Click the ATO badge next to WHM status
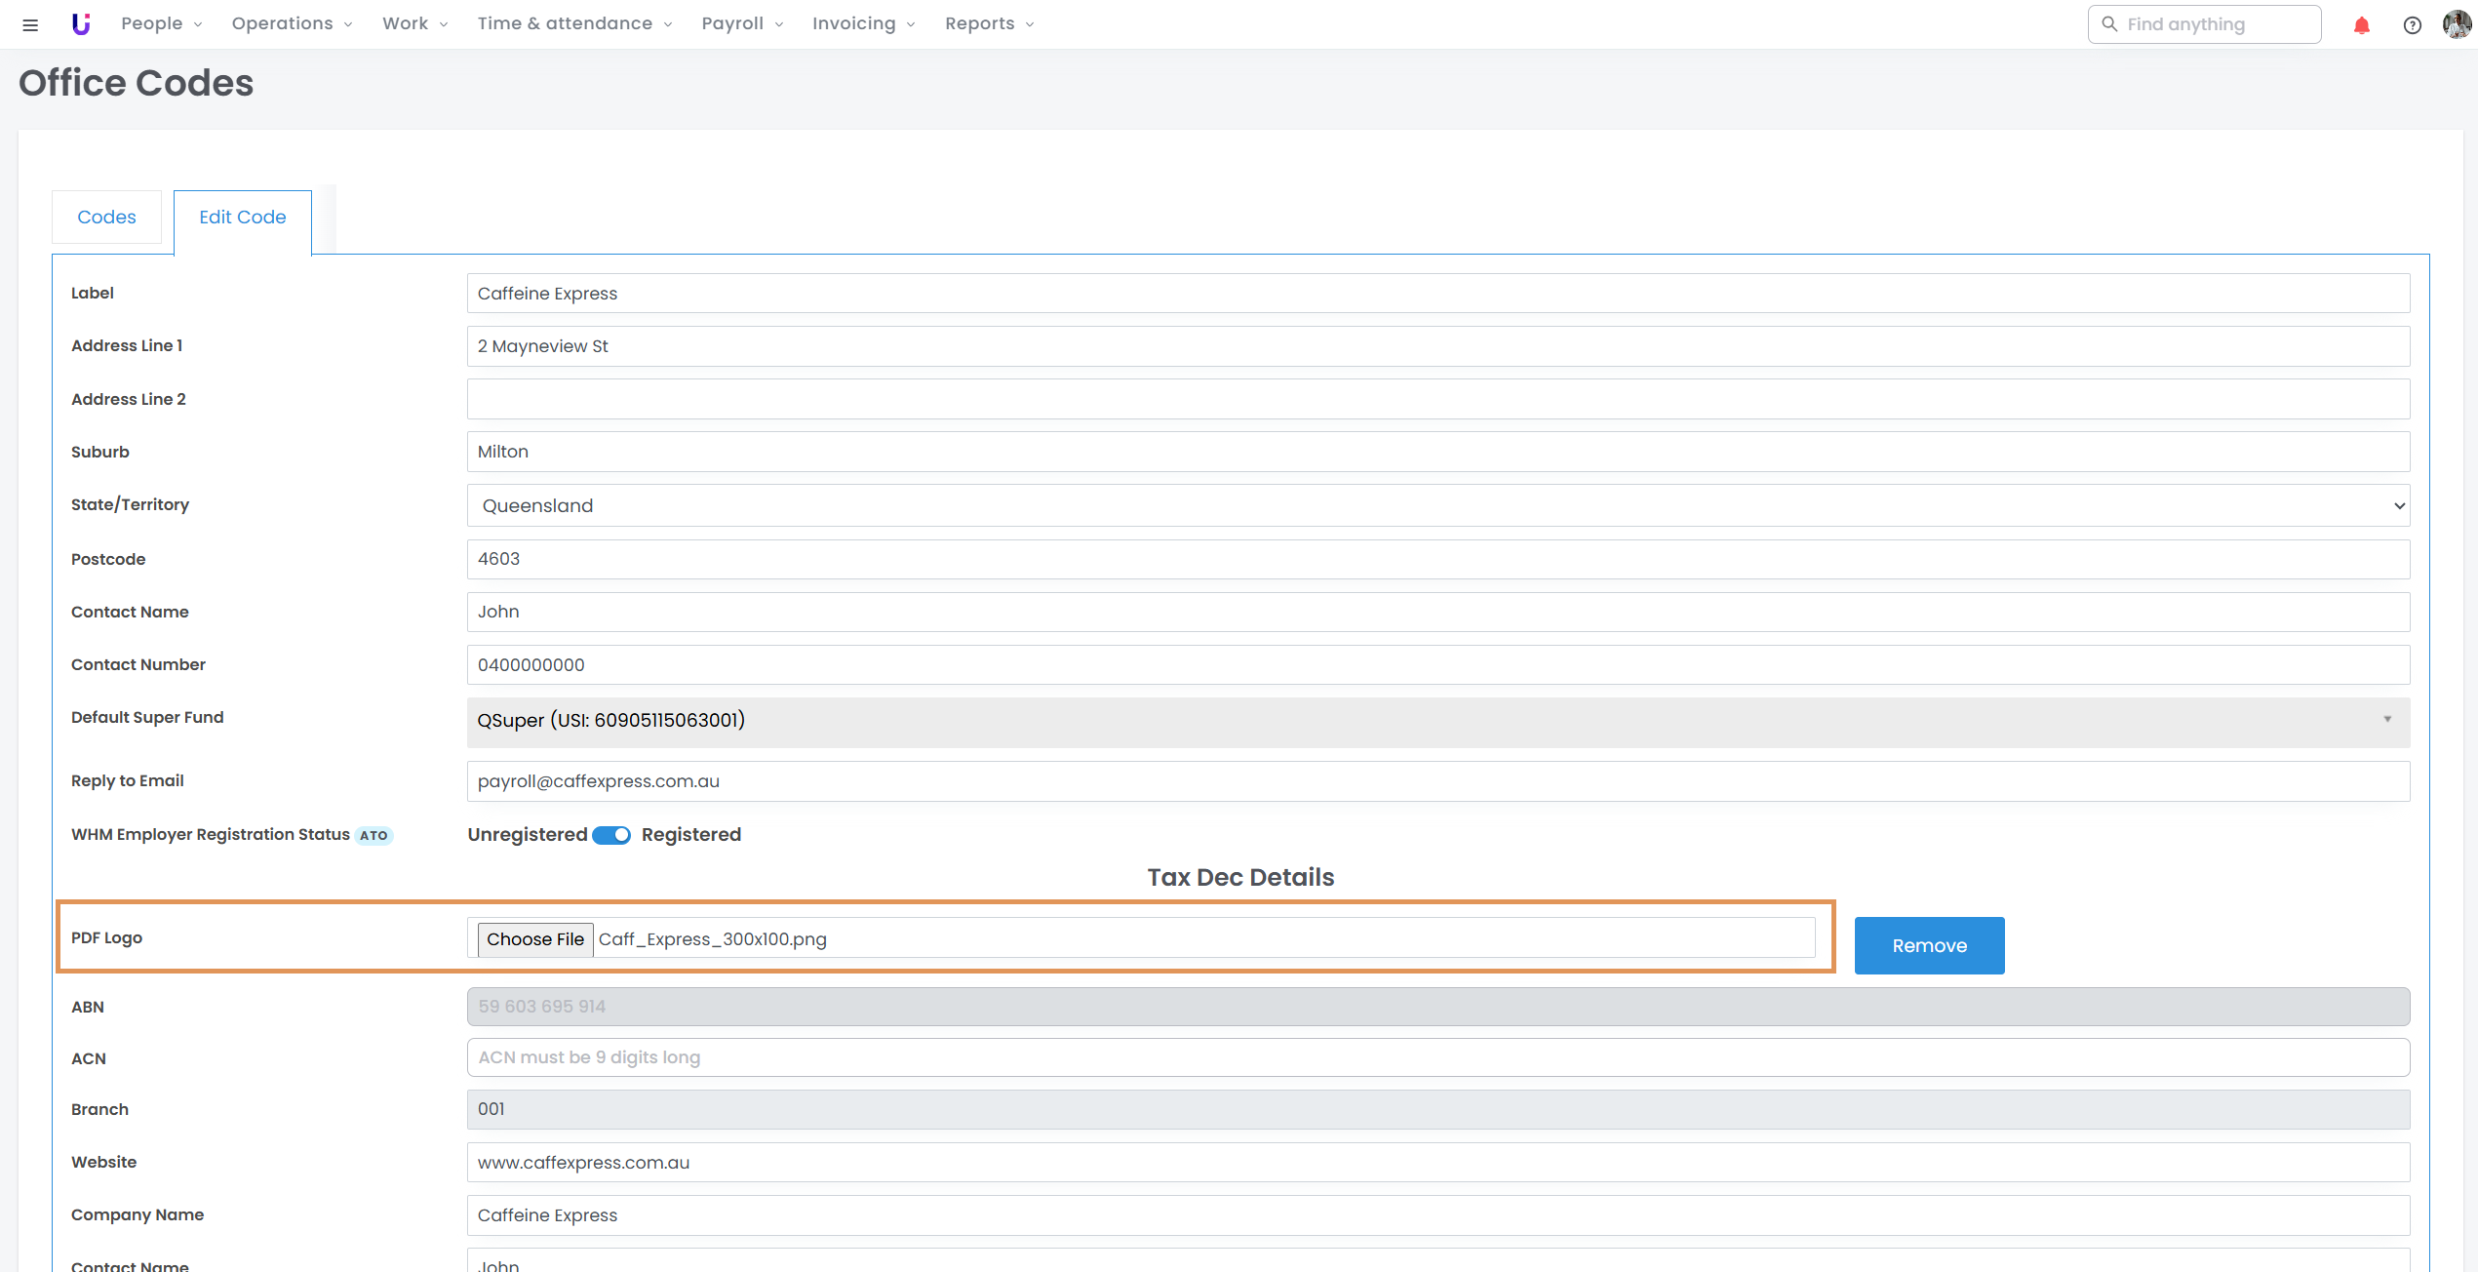This screenshot has width=2478, height=1272. pyautogui.click(x=374, y=835)
